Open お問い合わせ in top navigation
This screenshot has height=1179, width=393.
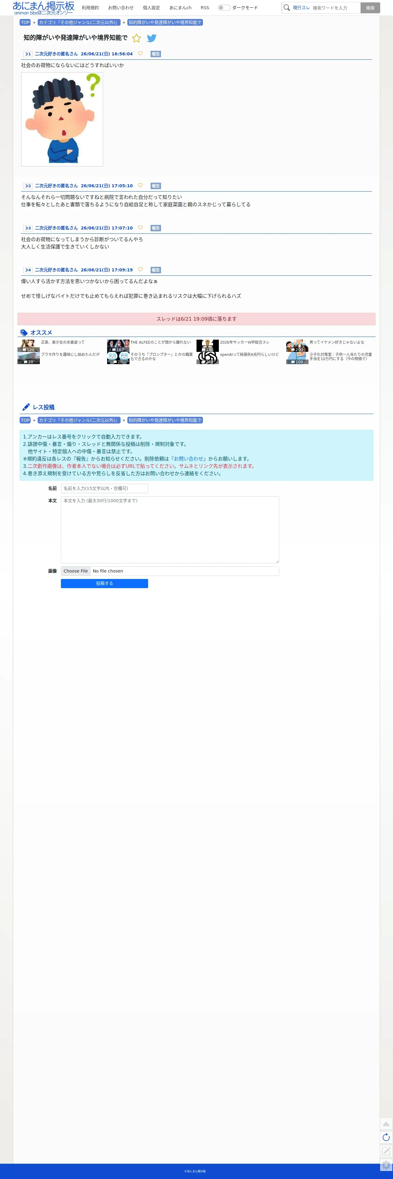pos(121,8)
